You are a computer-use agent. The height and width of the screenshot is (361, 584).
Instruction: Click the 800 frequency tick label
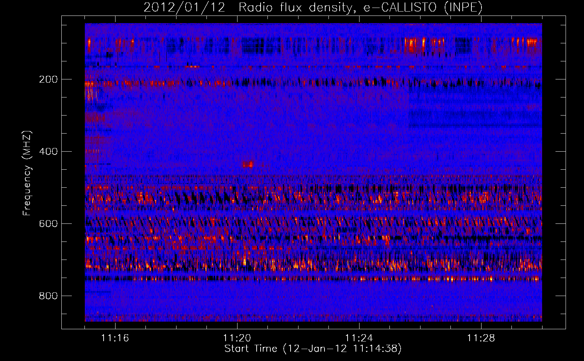click(x=48, y=296)
